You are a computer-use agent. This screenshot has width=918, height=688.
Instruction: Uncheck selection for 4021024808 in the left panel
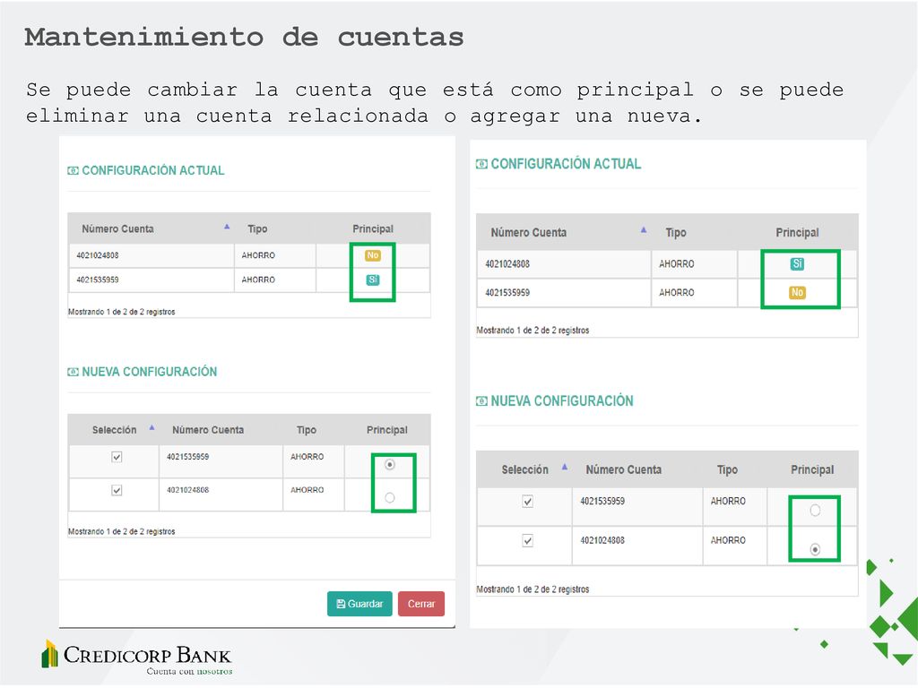pos(117,490)
